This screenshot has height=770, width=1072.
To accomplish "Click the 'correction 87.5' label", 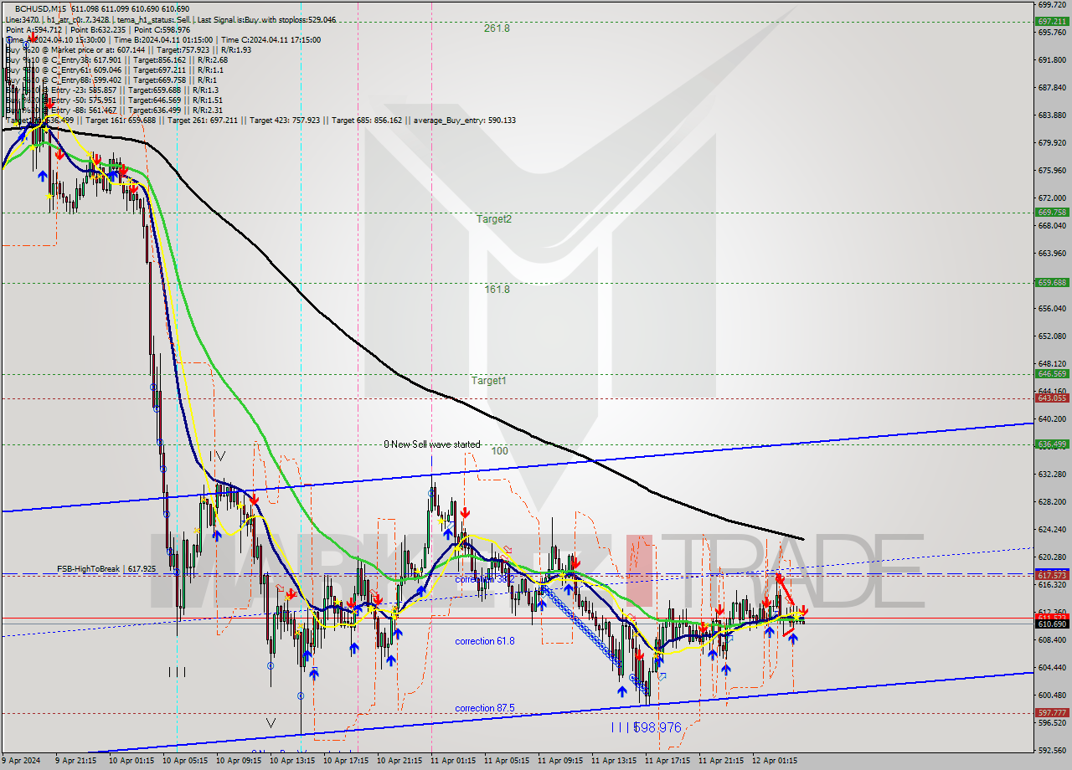I will (485, 708).
